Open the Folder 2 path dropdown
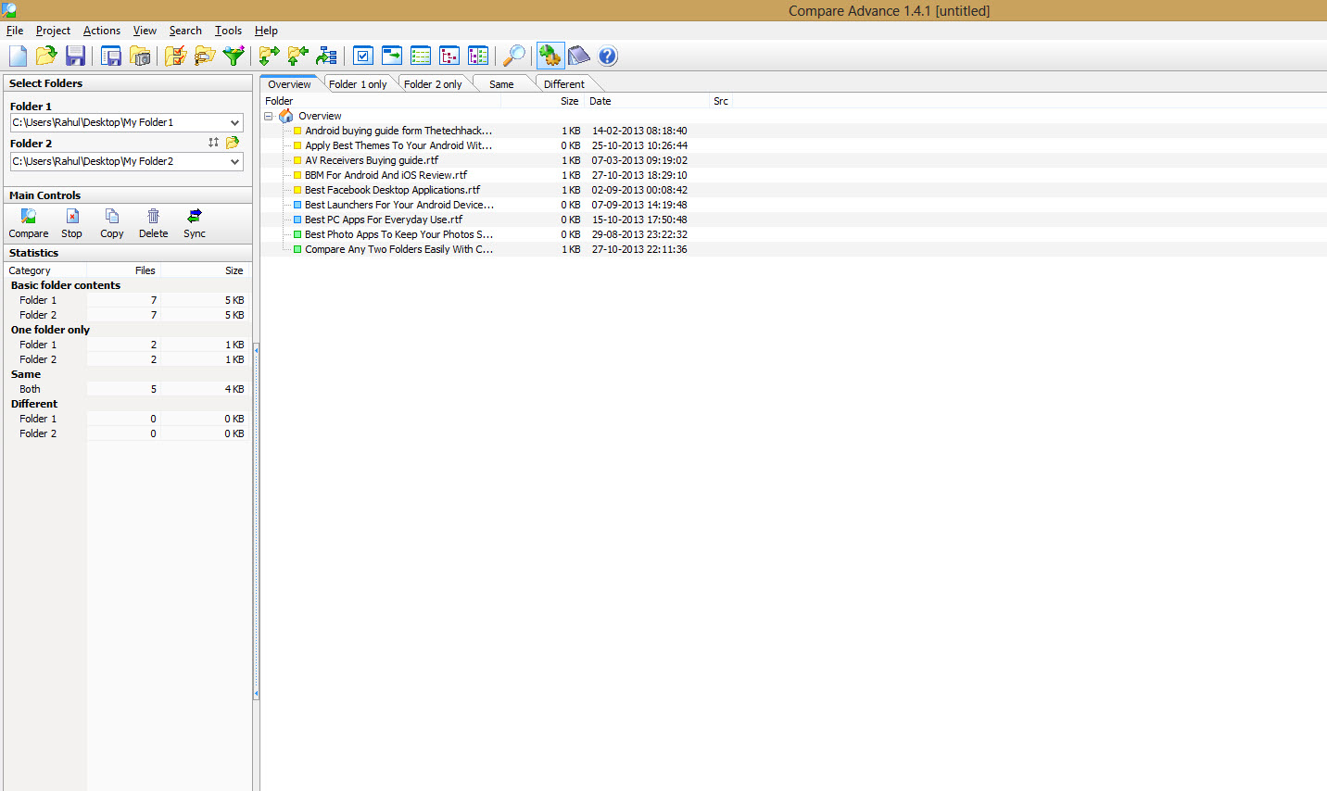The height and width of the screenshot is (791, 1327). 234,161
